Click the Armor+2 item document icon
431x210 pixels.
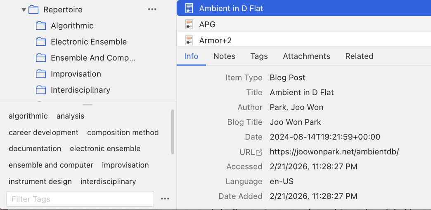pyautogui.click(x=189, y=40)
